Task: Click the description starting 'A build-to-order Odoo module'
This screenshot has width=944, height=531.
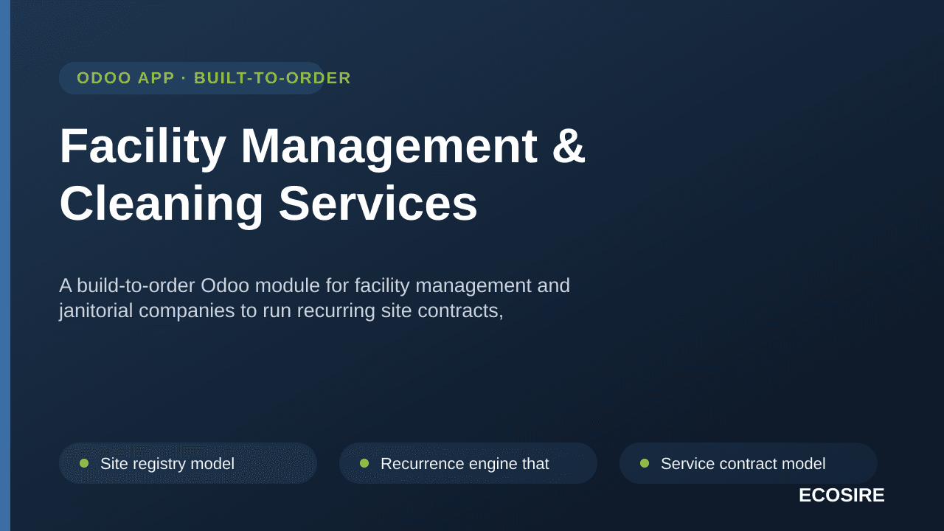Action: coord(315,298)
